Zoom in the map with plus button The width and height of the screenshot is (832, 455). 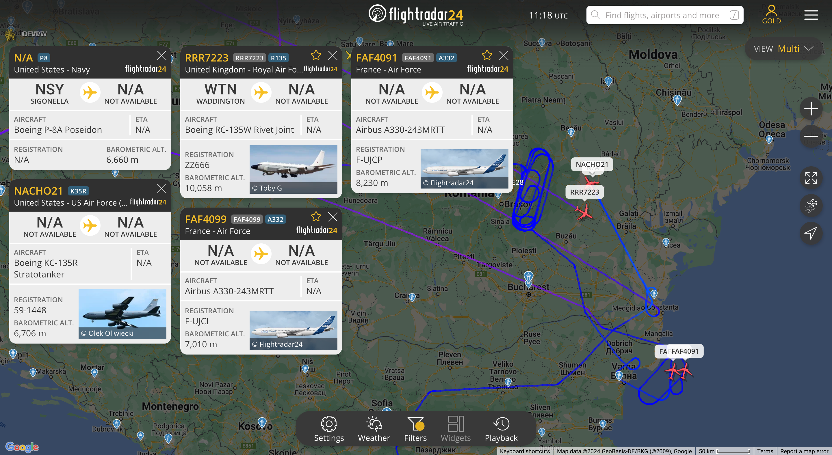811,109
